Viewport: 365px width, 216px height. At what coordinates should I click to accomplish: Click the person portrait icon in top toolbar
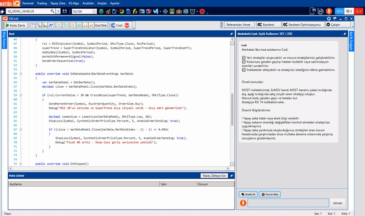tap(172, 11)
